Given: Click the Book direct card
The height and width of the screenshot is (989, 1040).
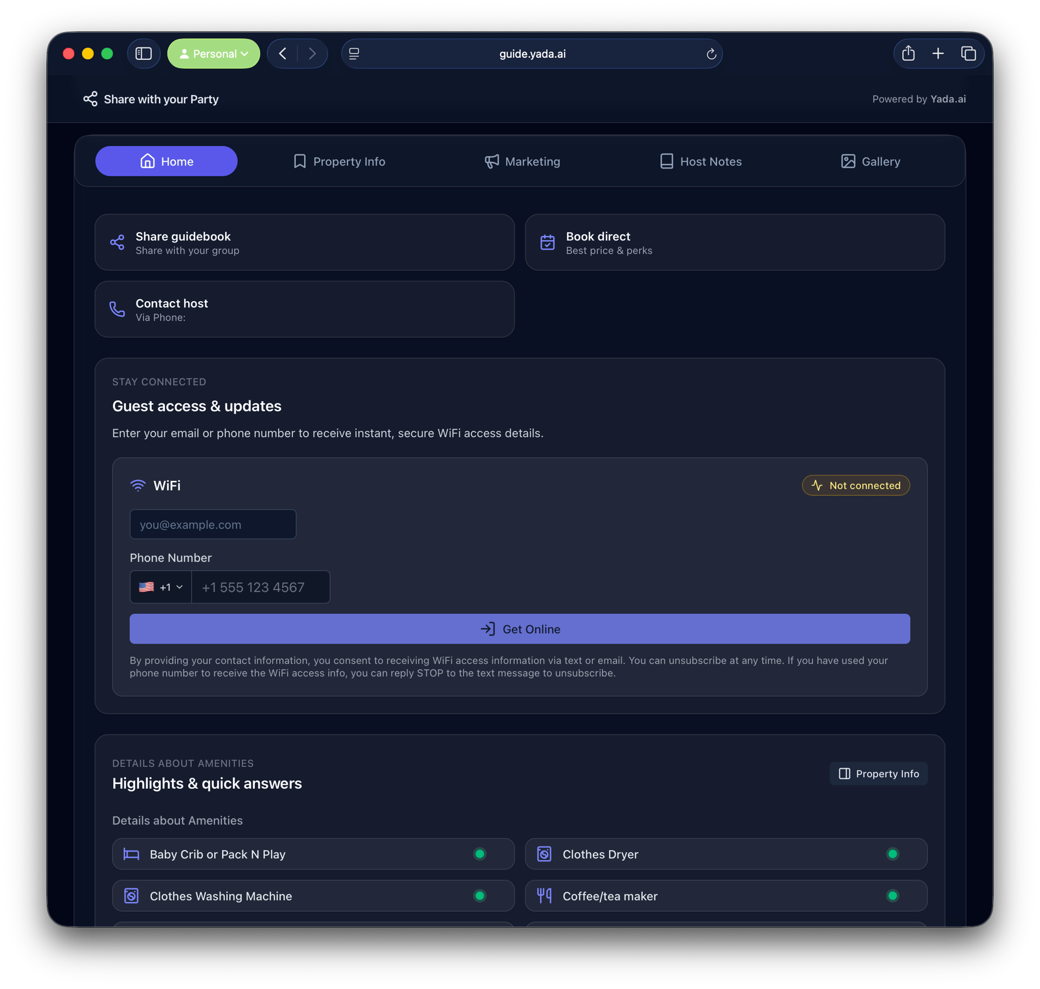Looking at the screenshot, I should point(734,242).
